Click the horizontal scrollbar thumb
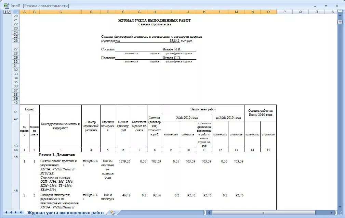The height and width of the screenshot is (218, 345). 264,213
